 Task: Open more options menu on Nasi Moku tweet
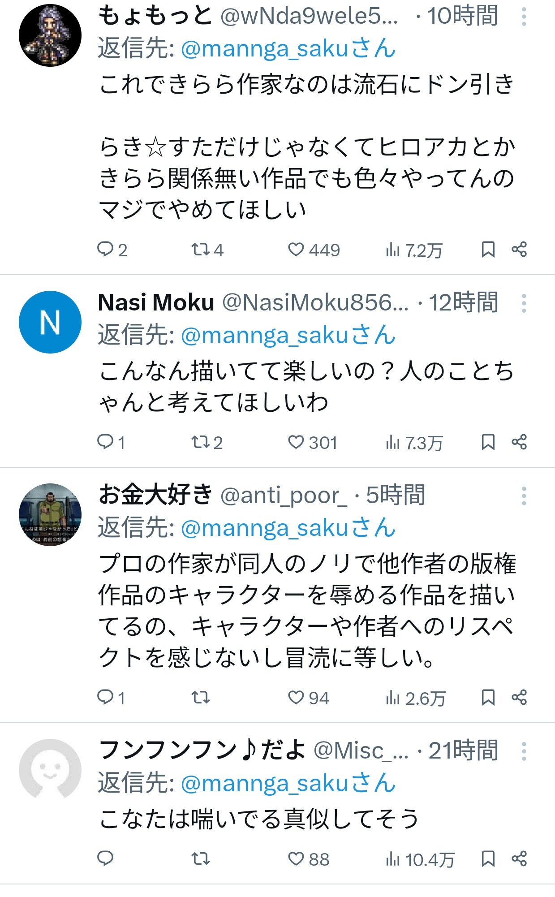click(524, 303)
